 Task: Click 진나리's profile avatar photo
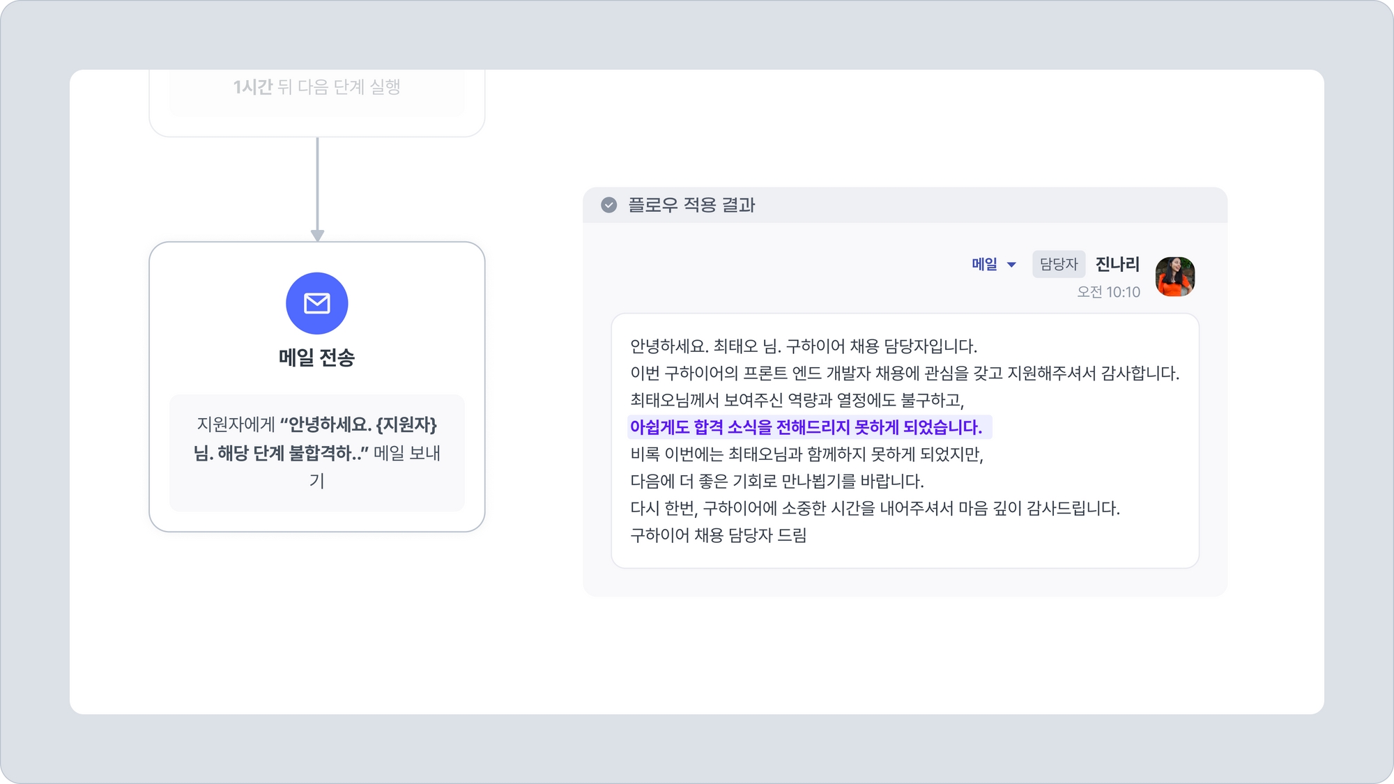click(1174, 276)
